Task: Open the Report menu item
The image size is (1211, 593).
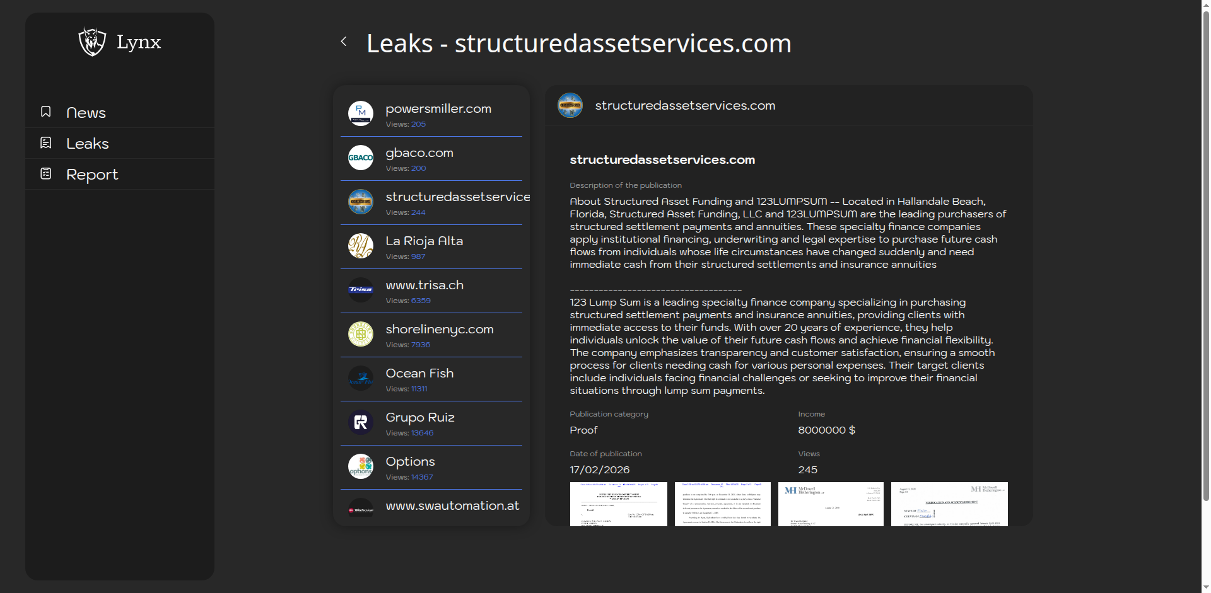Action: (x=92, y=175)
